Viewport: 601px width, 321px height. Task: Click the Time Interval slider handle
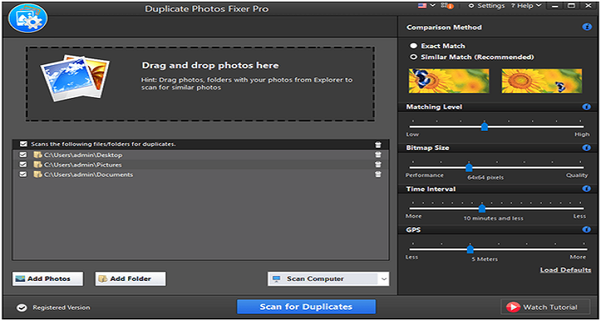point(482,209)
